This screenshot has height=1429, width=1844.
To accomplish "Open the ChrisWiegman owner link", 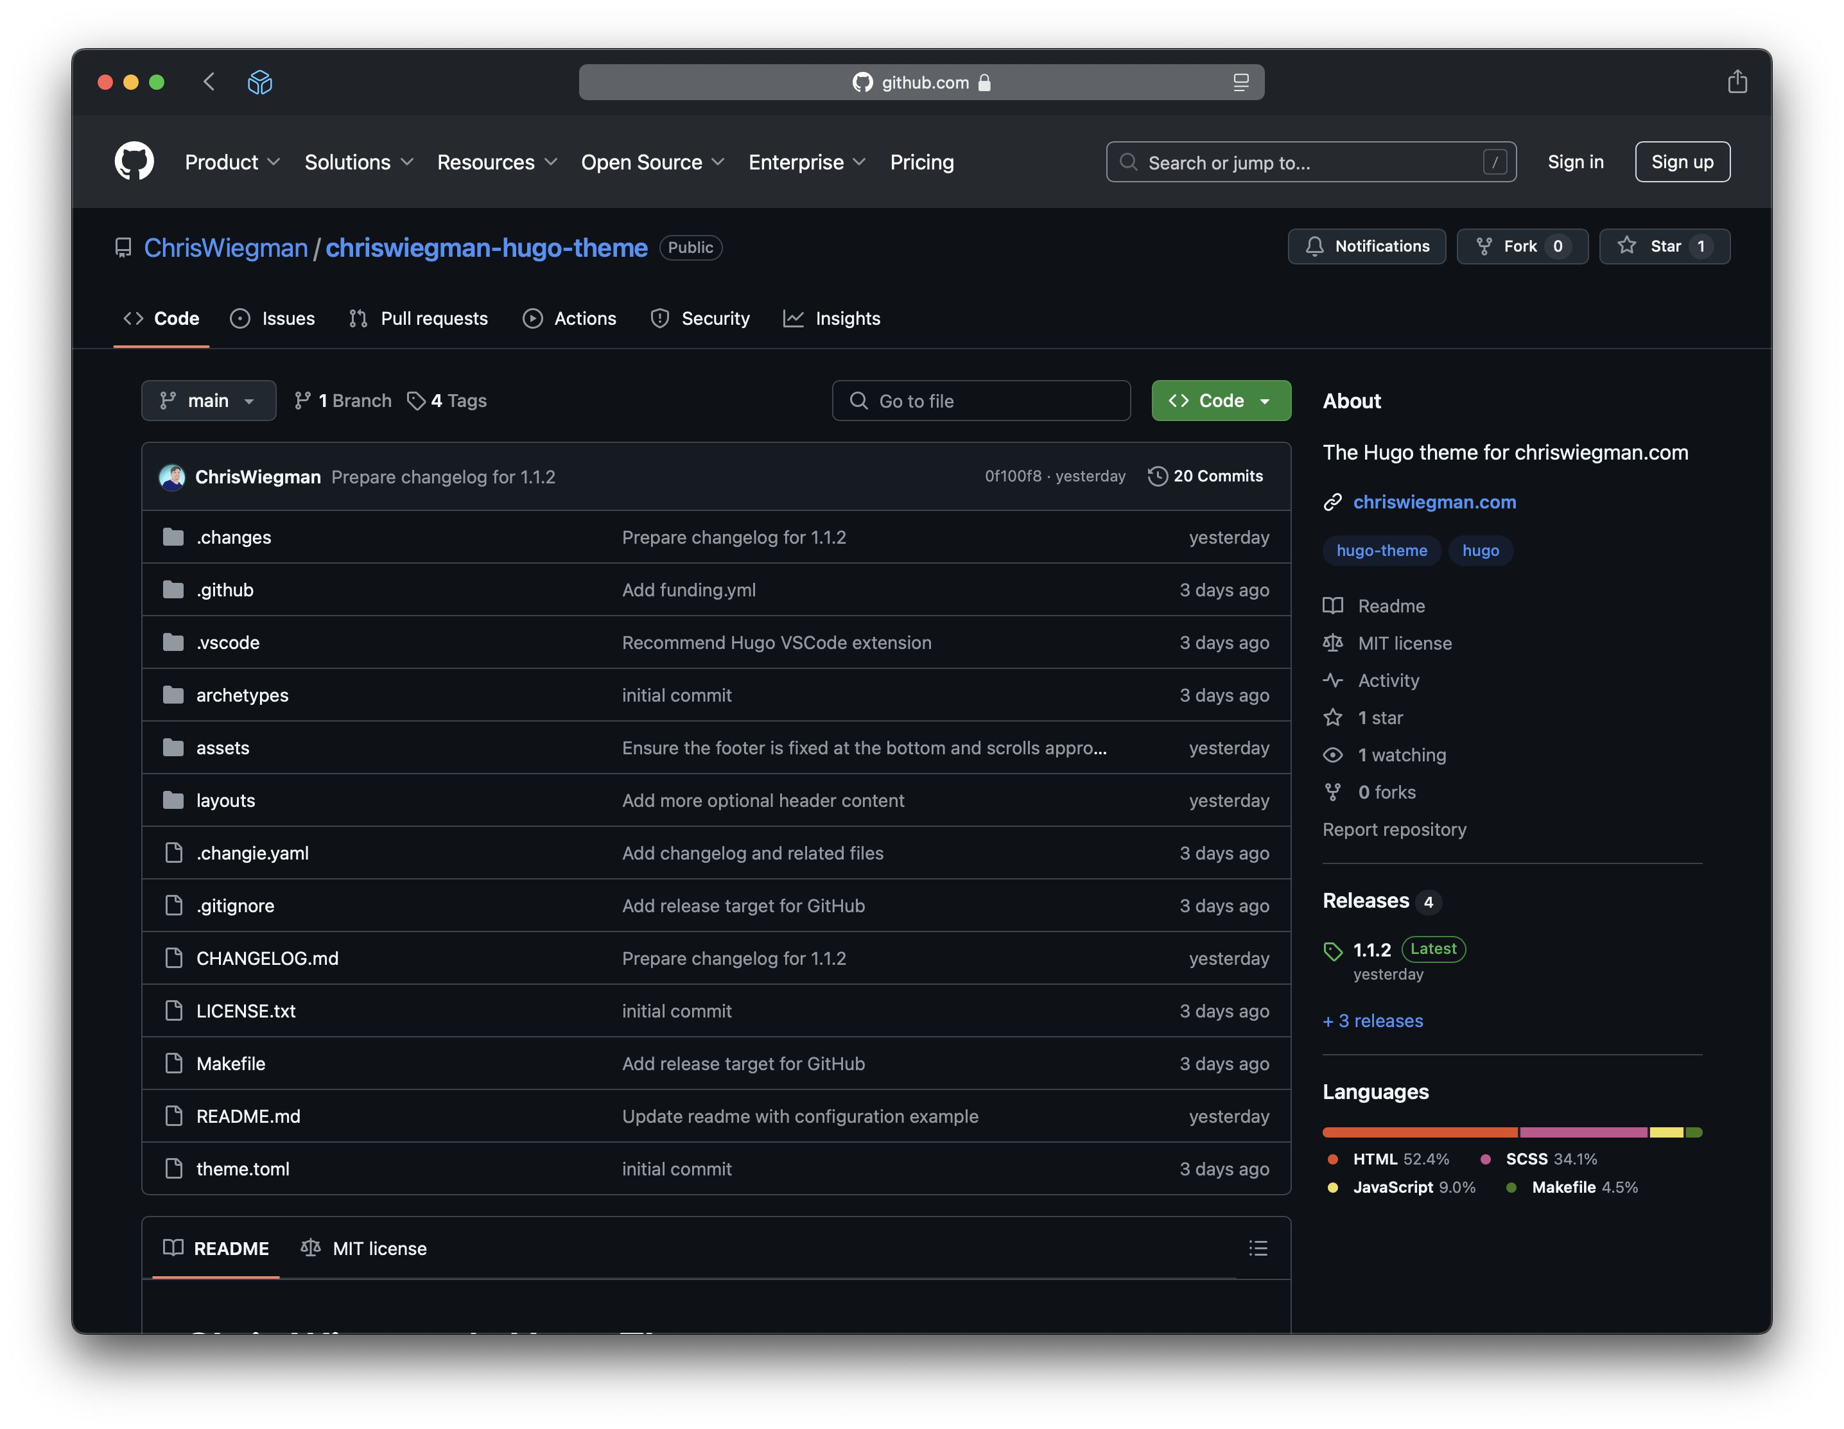I will click(x=225, y=247).
